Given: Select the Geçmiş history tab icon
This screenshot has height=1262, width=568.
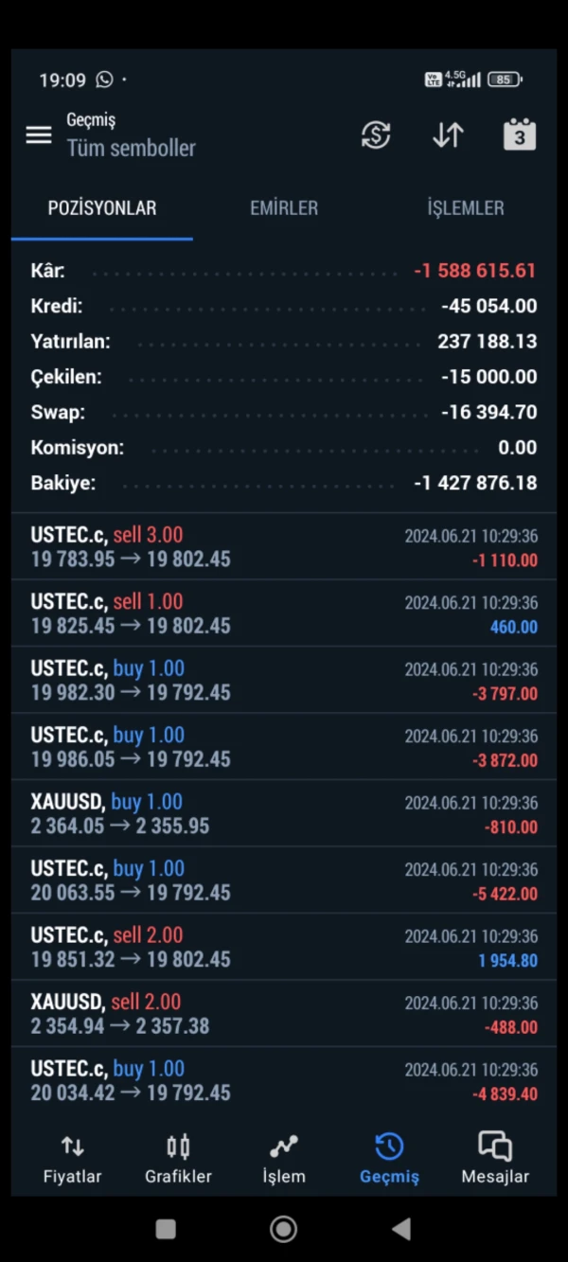Looking at the screenshot, I should coord(389,1146).
